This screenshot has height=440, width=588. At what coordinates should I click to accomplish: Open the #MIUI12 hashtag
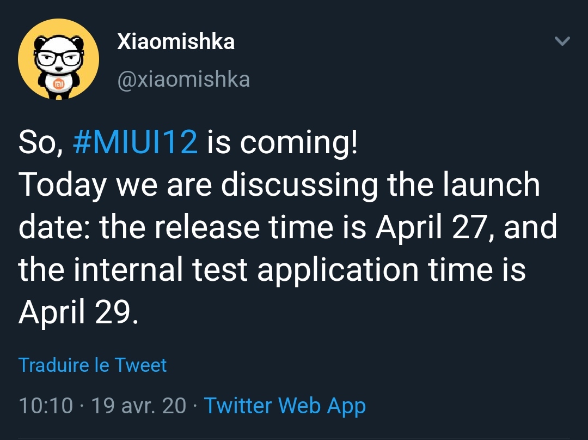coord(135,142)
